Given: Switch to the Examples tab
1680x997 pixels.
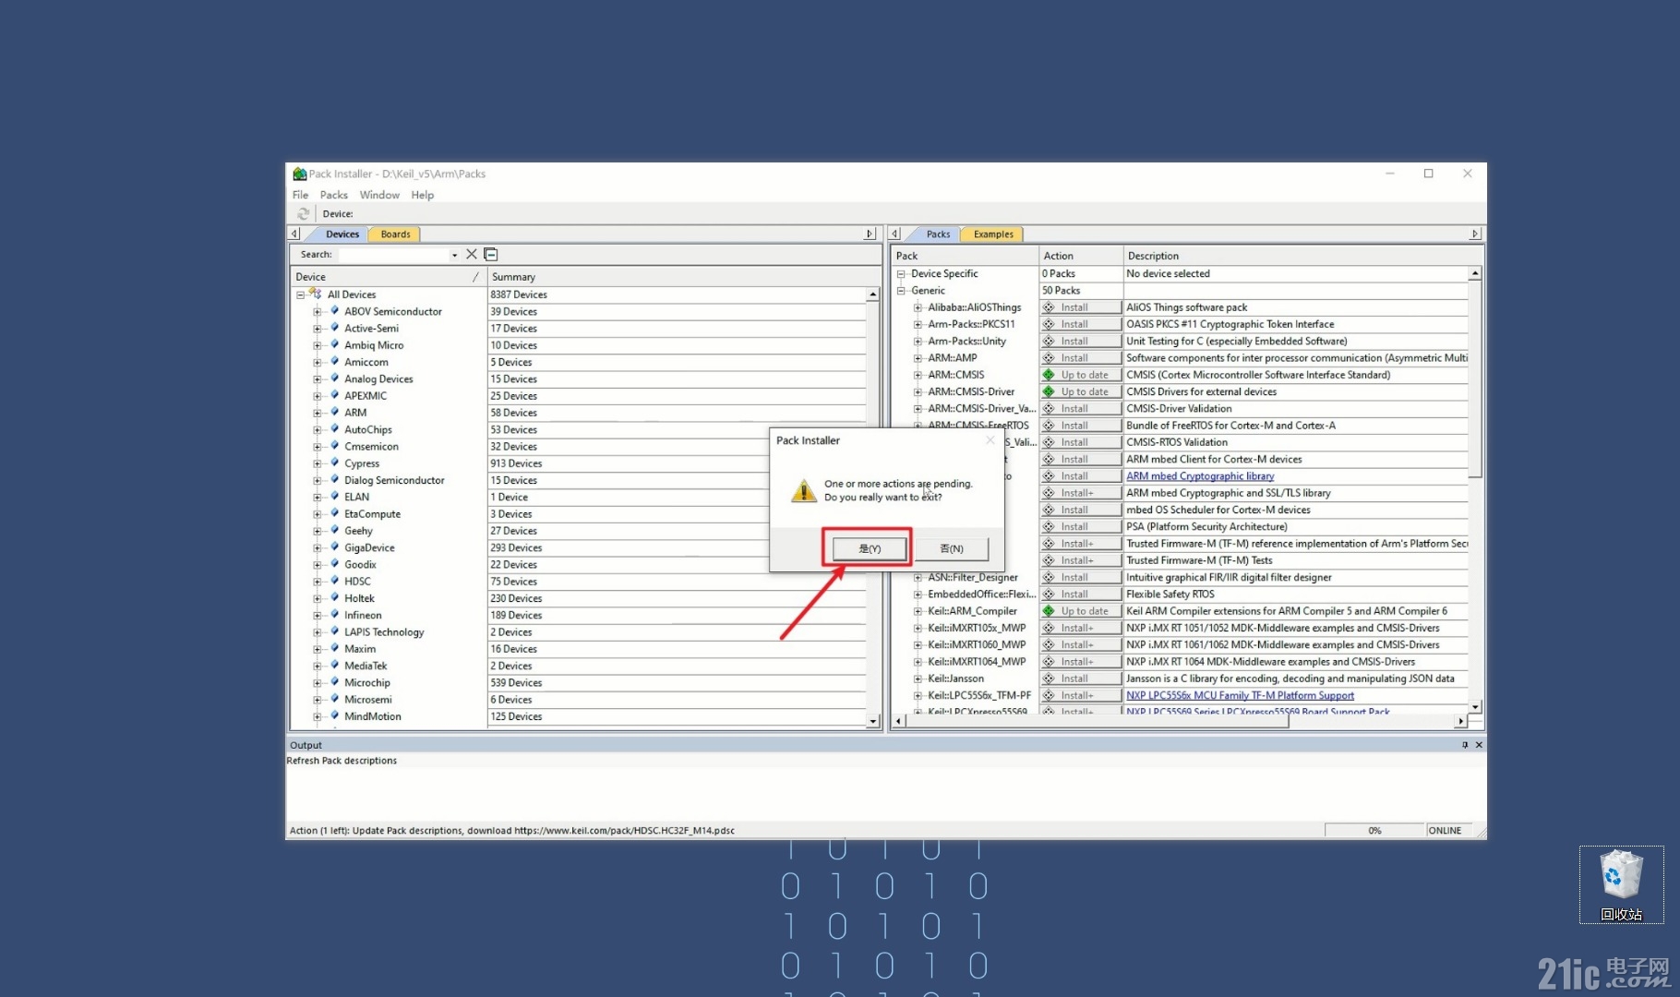Looking at the screenshot, I should (x=993, y=234).
